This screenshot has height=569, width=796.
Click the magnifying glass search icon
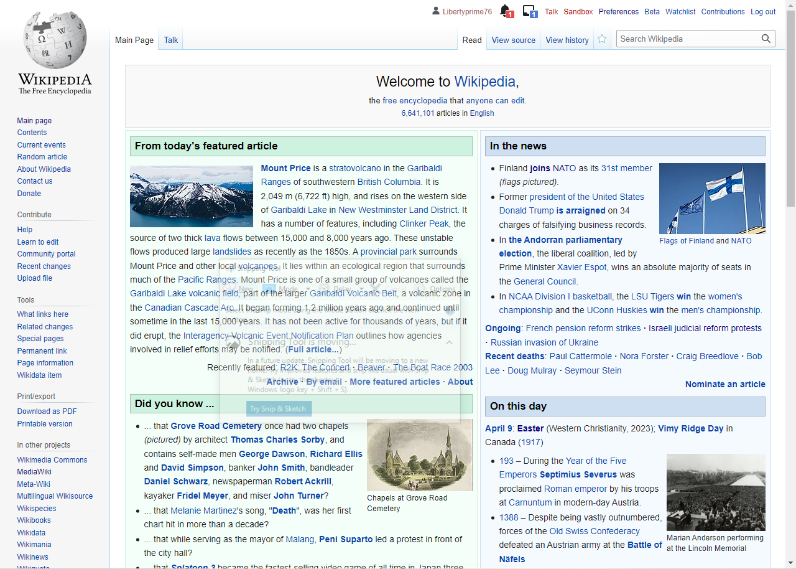pyautogui.click(x=766, y=39)
